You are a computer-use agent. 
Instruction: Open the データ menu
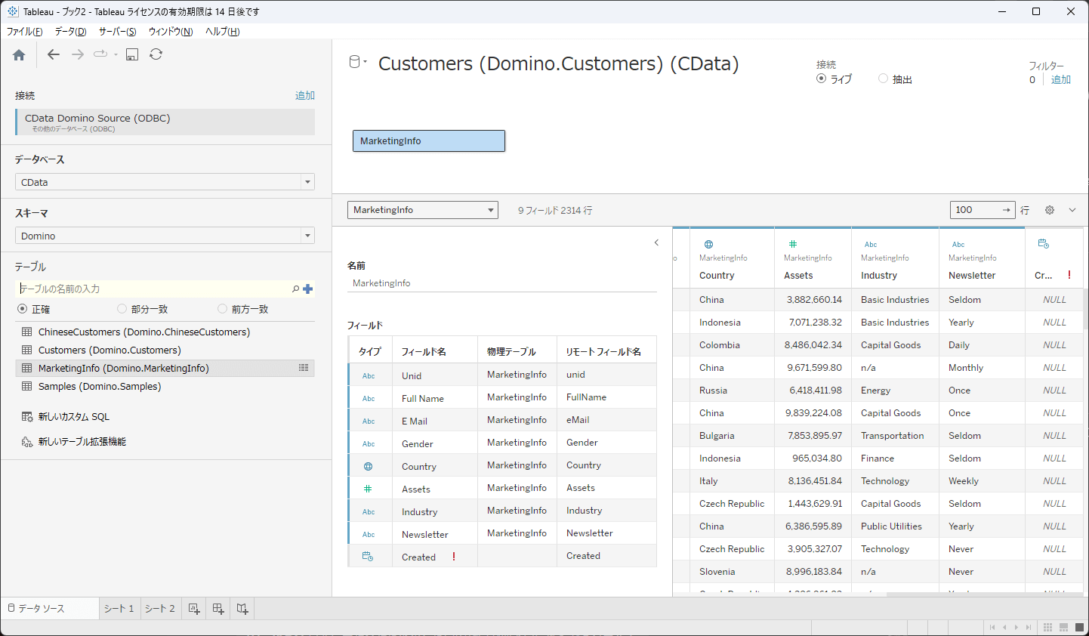70,32
